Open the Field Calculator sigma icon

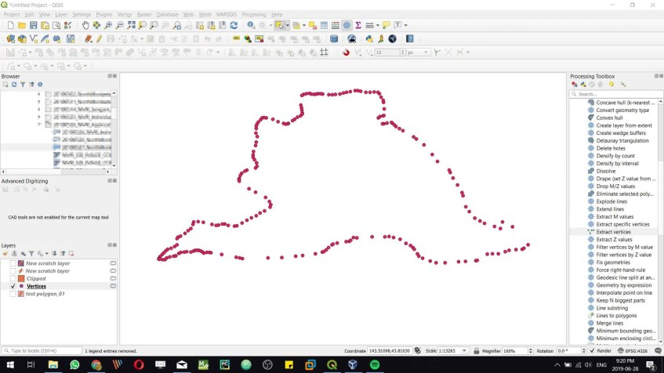pos(357,25)
